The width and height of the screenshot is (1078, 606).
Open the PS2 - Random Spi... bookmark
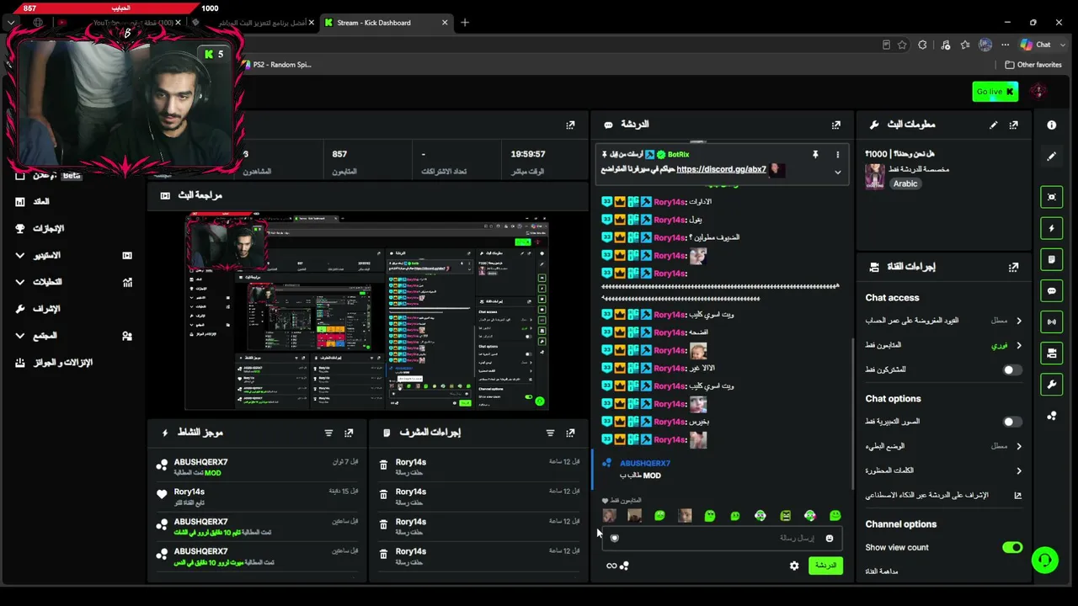276,65
